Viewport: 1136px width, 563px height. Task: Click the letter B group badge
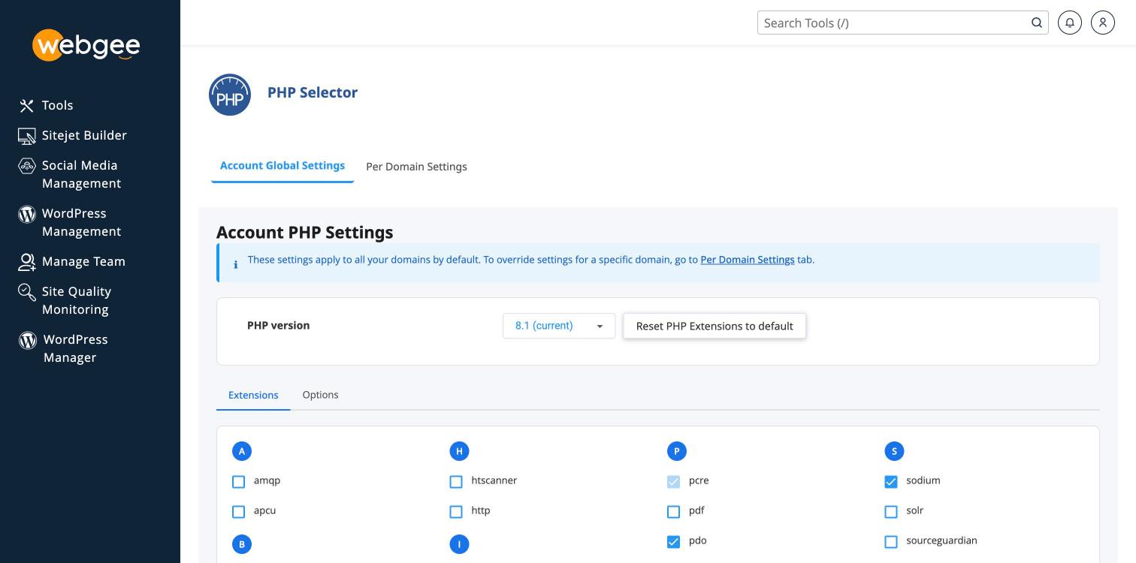(242, 544)
